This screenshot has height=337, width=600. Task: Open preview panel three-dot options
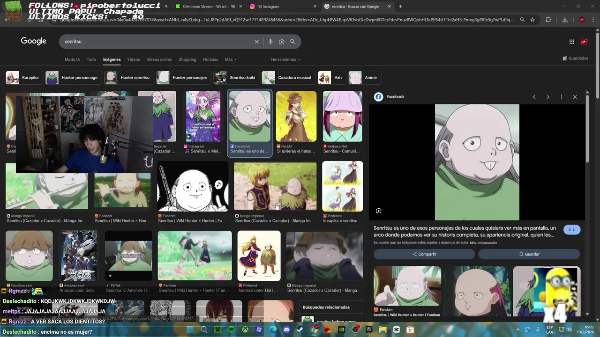point(561,97)
